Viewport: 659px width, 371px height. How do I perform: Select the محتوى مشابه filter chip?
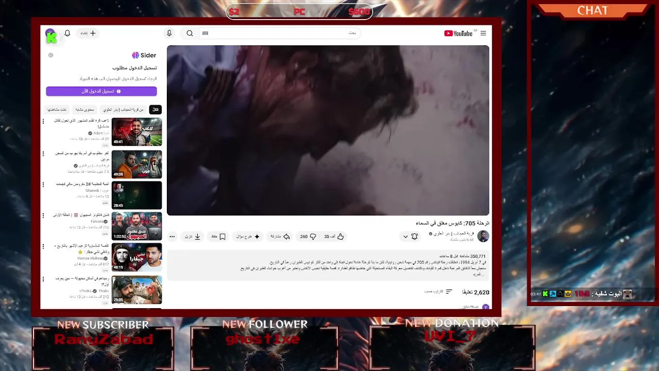point(84,109)
